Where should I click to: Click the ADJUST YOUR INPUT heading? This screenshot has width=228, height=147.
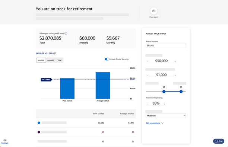click(156, 34)
